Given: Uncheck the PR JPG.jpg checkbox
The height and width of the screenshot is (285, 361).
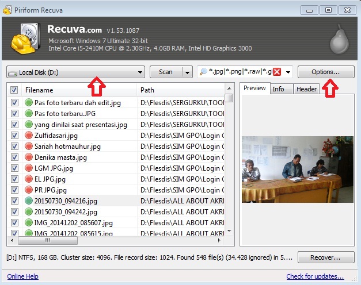Looking at the screenshot, I should 14,190.
